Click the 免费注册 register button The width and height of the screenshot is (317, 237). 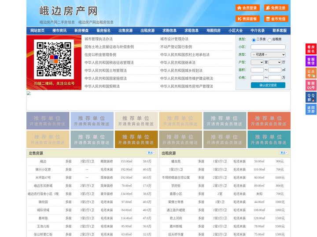276,8
